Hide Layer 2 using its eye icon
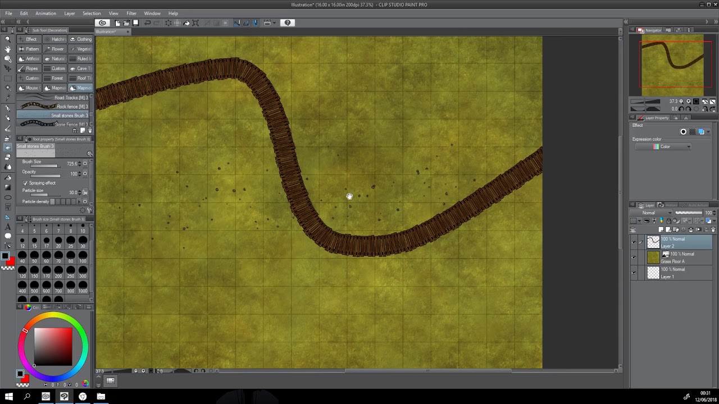 tap(634, 242)
